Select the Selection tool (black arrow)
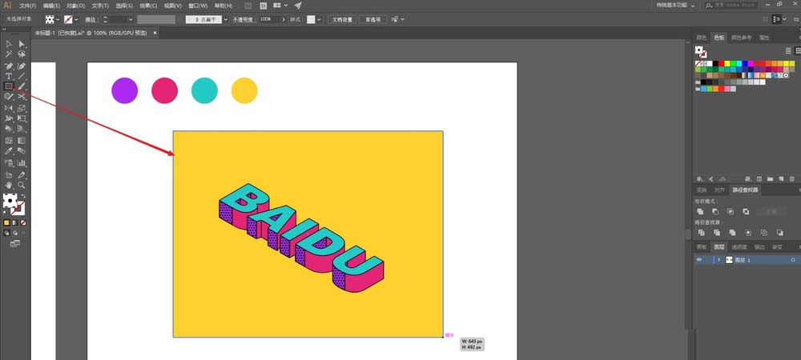Screen dimensions: 801x360 click(x=9, y=44)
